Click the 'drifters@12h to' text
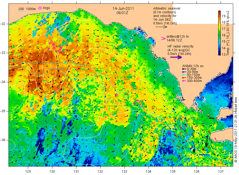239x175 pixels. point(178,37)
